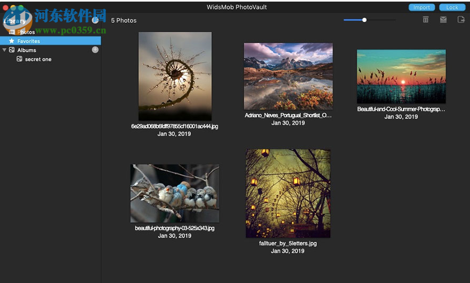
Task: Click the album icon beside secret one
Action: click(20, 59)
